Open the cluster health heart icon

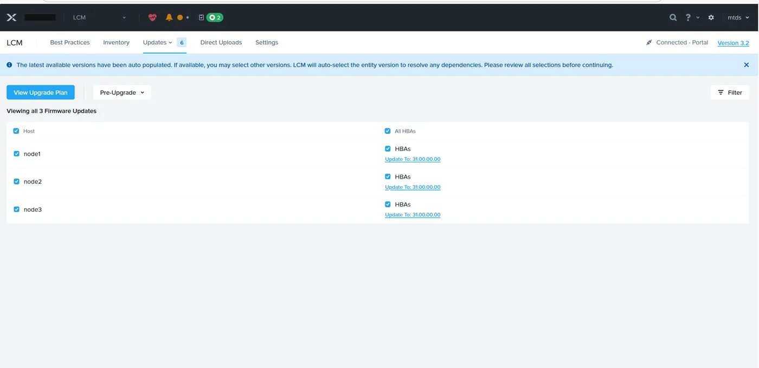coord(152,17)
